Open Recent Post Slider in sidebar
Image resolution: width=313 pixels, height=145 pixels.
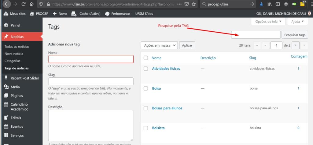click(25, 78)
